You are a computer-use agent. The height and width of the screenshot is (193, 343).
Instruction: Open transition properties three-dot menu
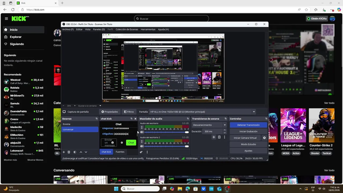pyautogui.click(x=225, y=137)
